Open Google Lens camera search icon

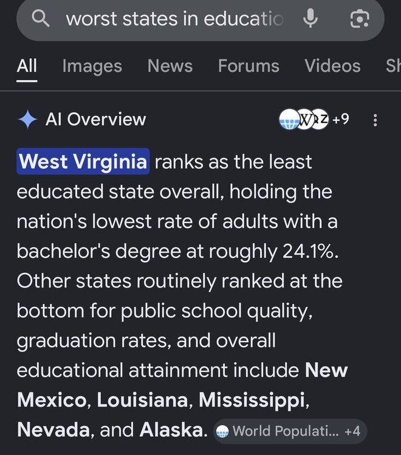(x=360, y=19)
